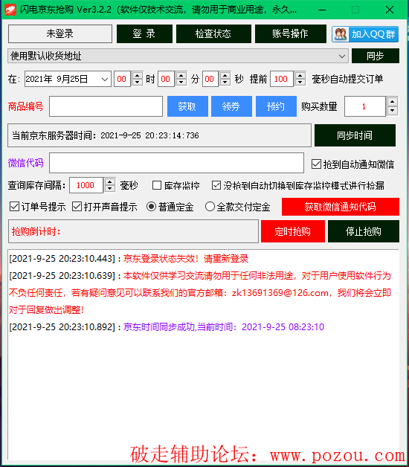Click the app logo in title bar
Viewport: 409px width, 467px height.
[x=10, y=10]
